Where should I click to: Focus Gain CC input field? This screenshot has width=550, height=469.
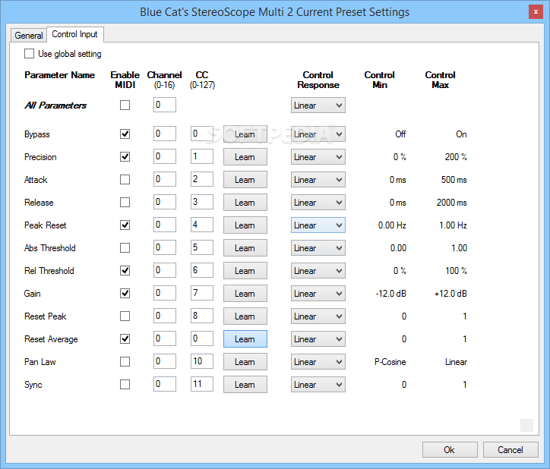[201, 293]
